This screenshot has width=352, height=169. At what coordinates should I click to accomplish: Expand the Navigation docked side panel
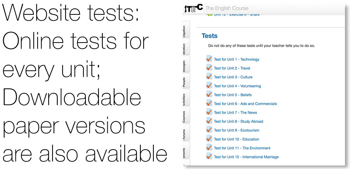pos(186,29)
